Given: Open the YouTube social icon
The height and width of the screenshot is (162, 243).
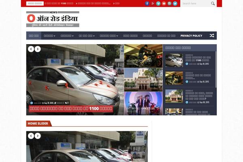Looking at the screenshot, I should coord(164,3).
